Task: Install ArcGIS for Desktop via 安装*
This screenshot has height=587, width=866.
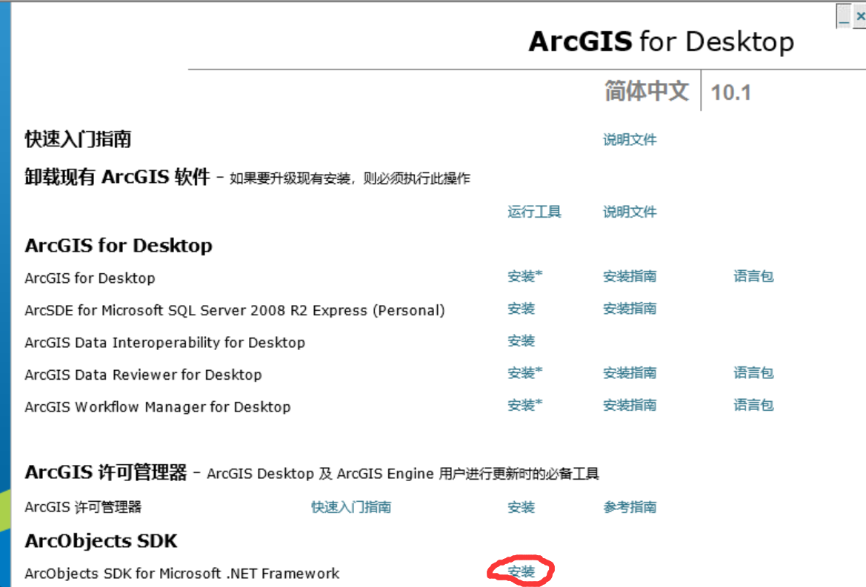Action: (524, 276)
